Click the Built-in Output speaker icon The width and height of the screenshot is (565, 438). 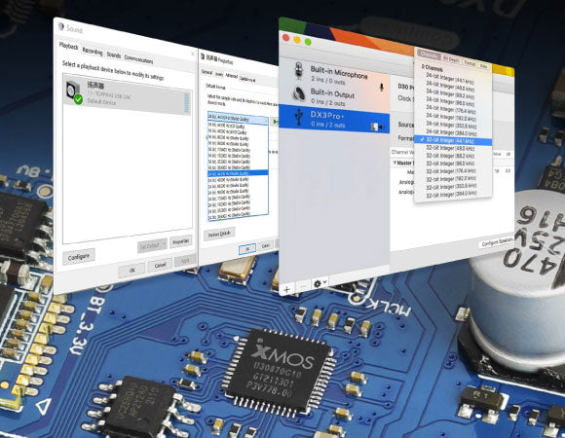pos(299,94)
